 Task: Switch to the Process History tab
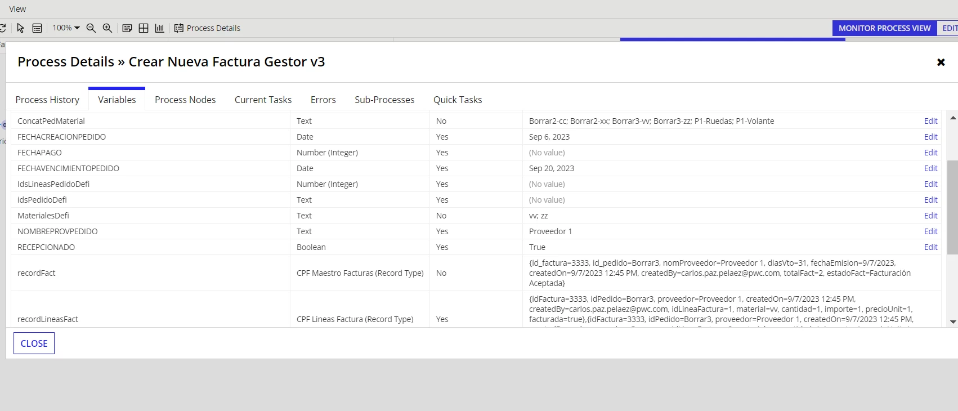click(x=47, y=100)
